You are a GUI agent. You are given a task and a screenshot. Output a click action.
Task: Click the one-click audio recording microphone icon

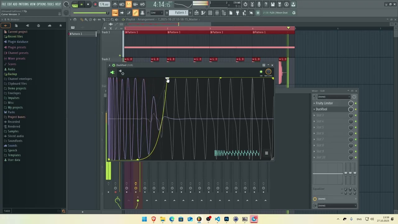[259, 4]
